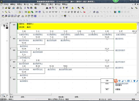139x101 pixels.
Task: Open the 视图(V) menu
Action: tap(19, 4)
